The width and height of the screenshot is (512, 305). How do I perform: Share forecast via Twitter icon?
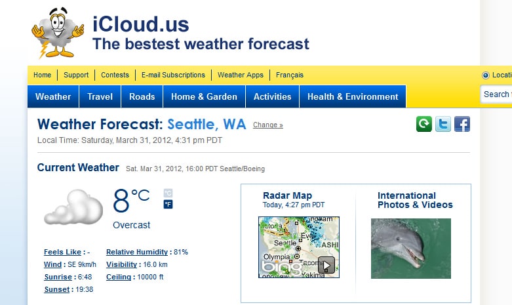[x=443, y=124]
